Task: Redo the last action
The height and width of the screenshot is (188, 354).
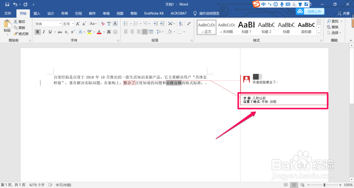Action: [25, 4]
